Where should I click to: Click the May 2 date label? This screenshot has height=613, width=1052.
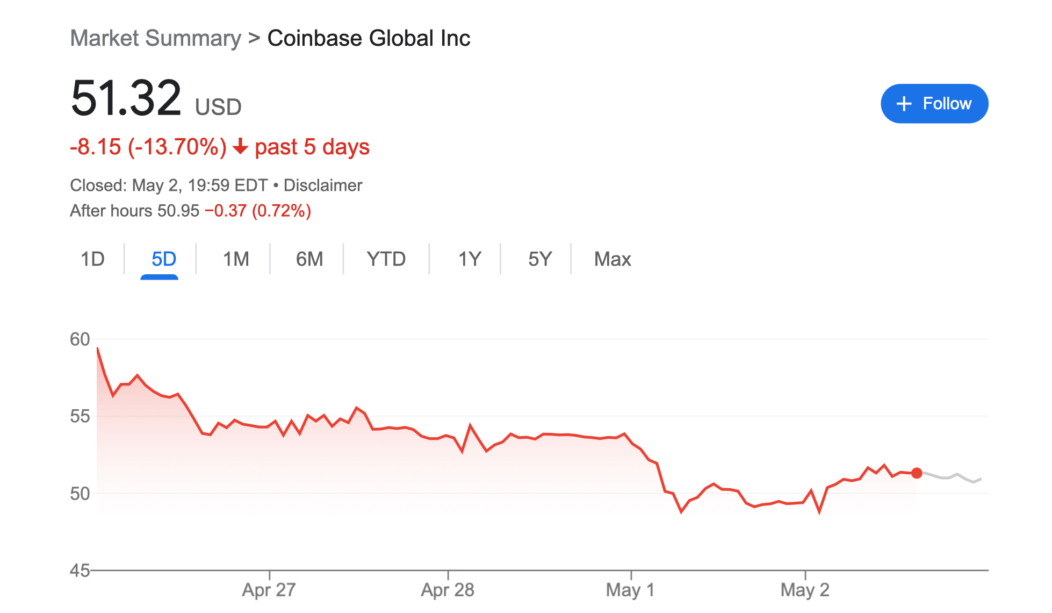pos(805,590)
